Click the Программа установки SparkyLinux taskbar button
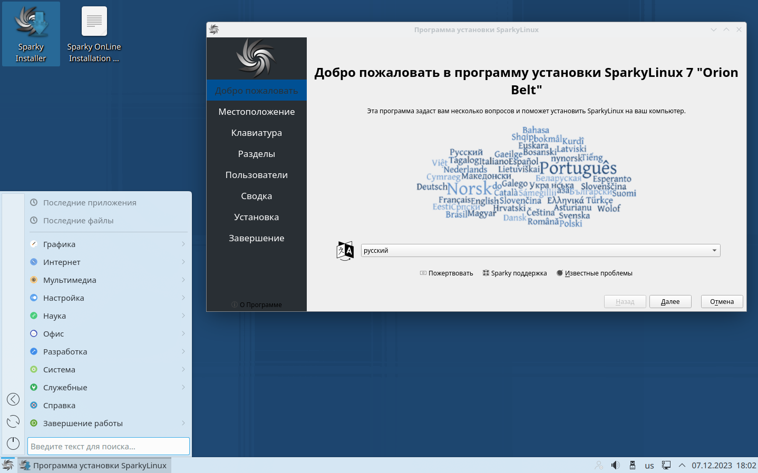The image size is (758, 473). 94,465
